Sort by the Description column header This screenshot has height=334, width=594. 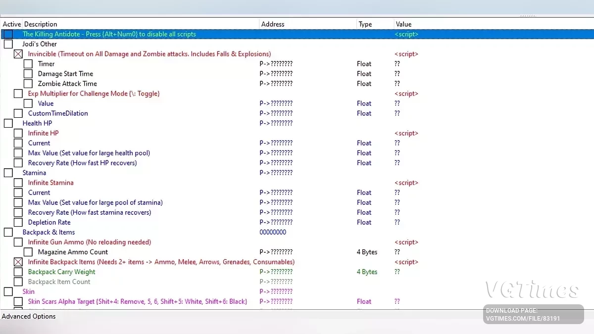41,24
